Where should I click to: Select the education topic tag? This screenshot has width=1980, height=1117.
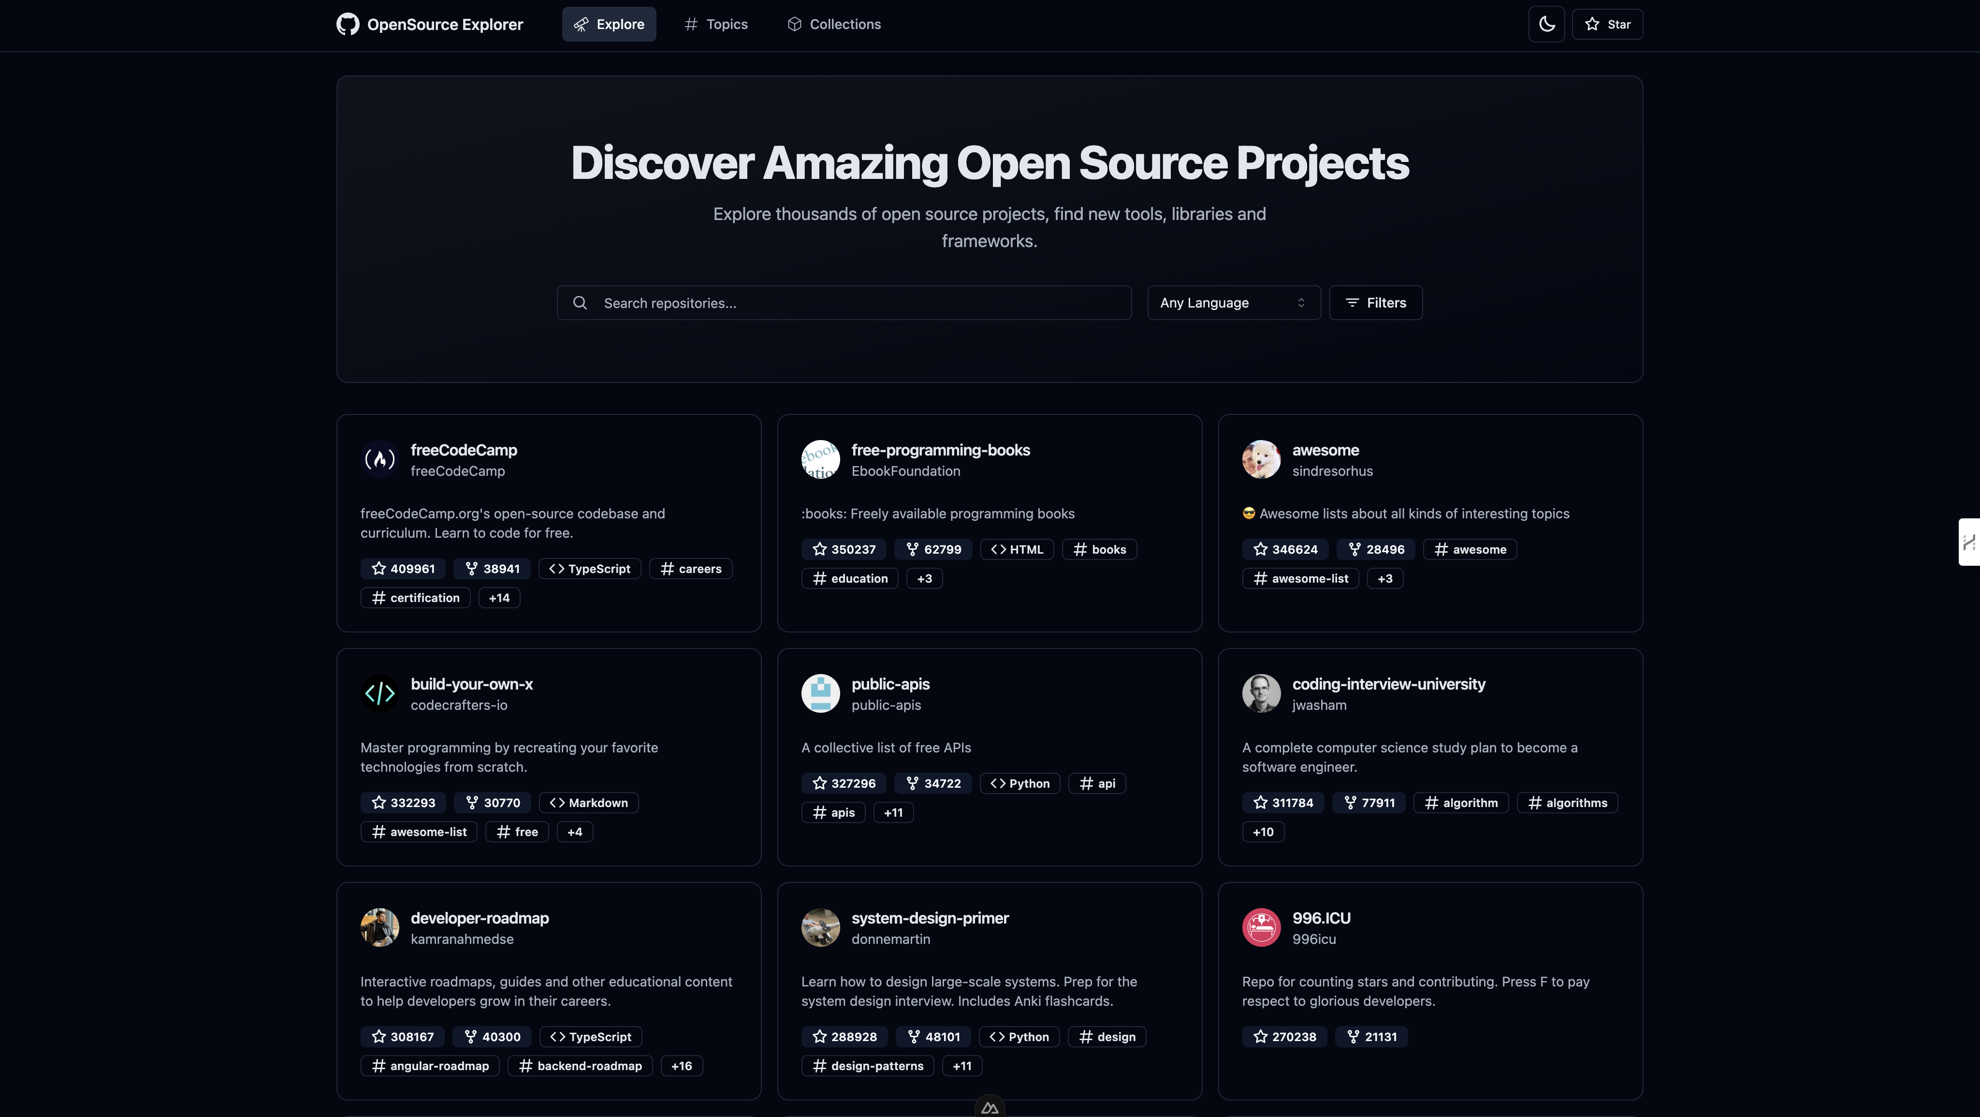849,579
